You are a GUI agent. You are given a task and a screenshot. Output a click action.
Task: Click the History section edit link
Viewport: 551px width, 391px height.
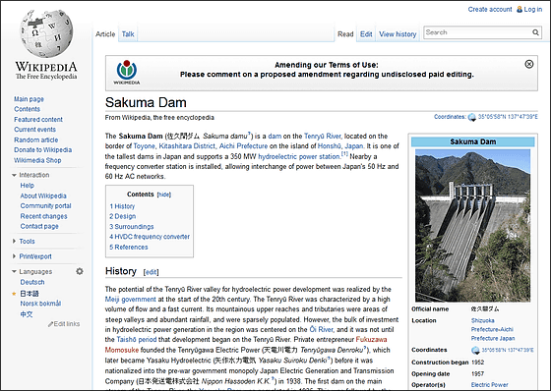[152, 272]
